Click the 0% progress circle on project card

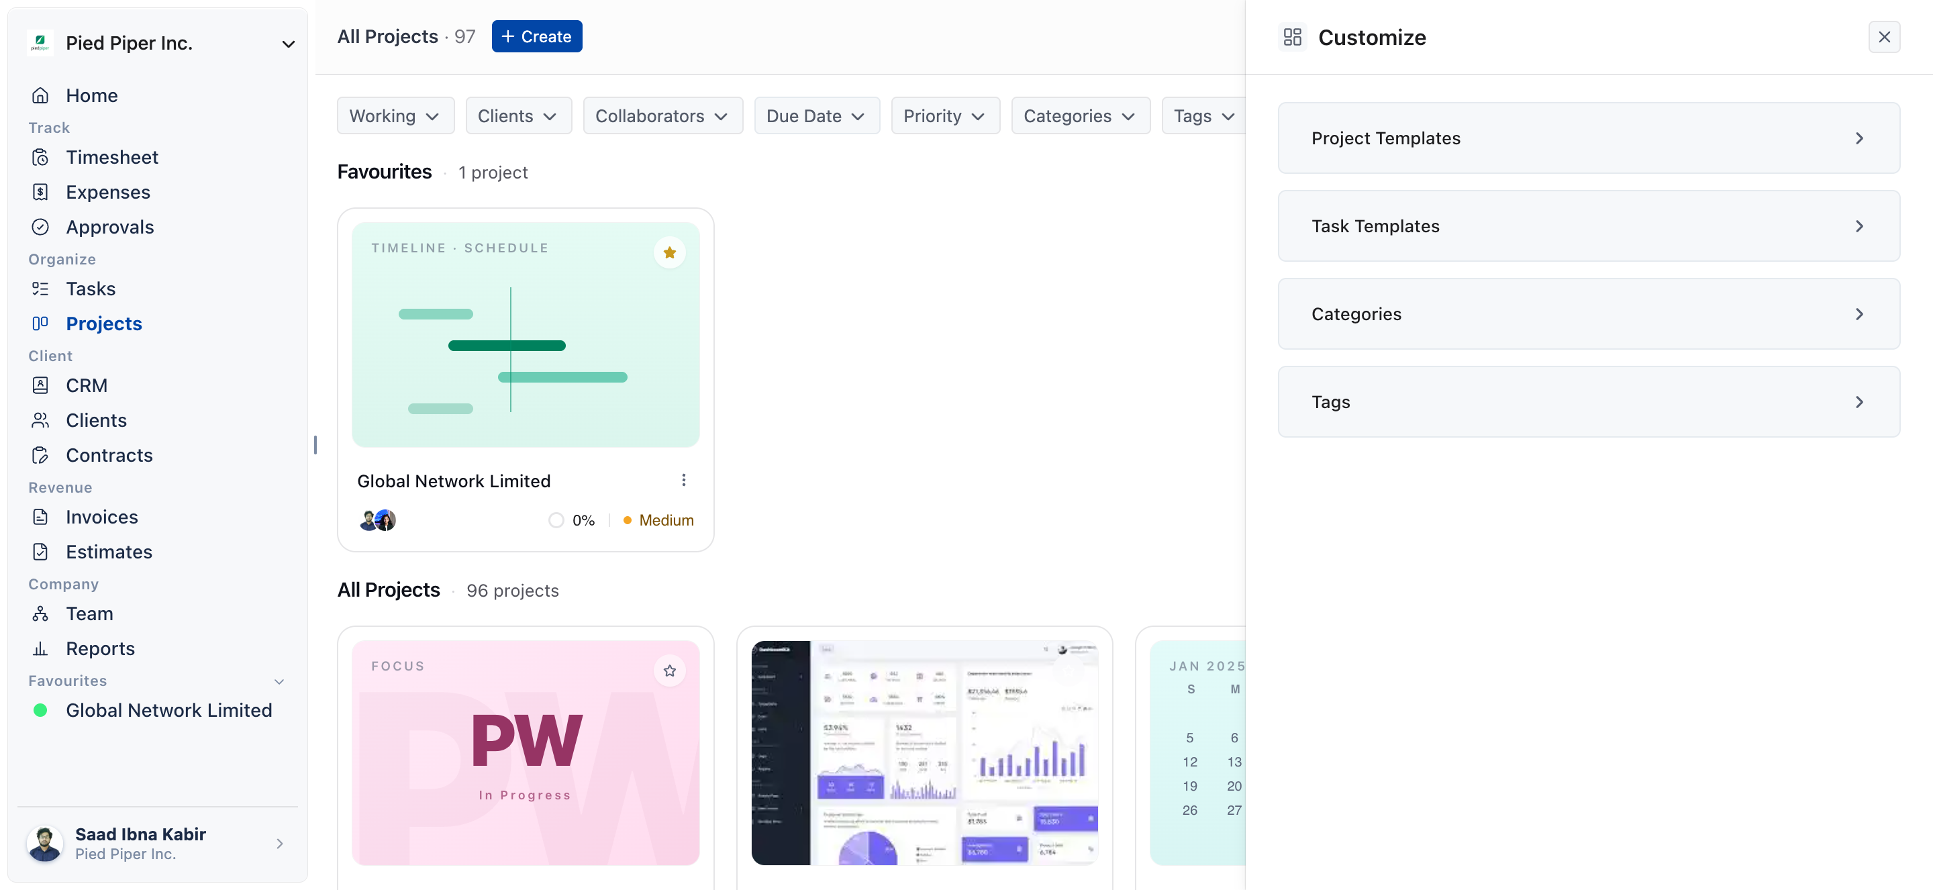[x=556, y=520]
